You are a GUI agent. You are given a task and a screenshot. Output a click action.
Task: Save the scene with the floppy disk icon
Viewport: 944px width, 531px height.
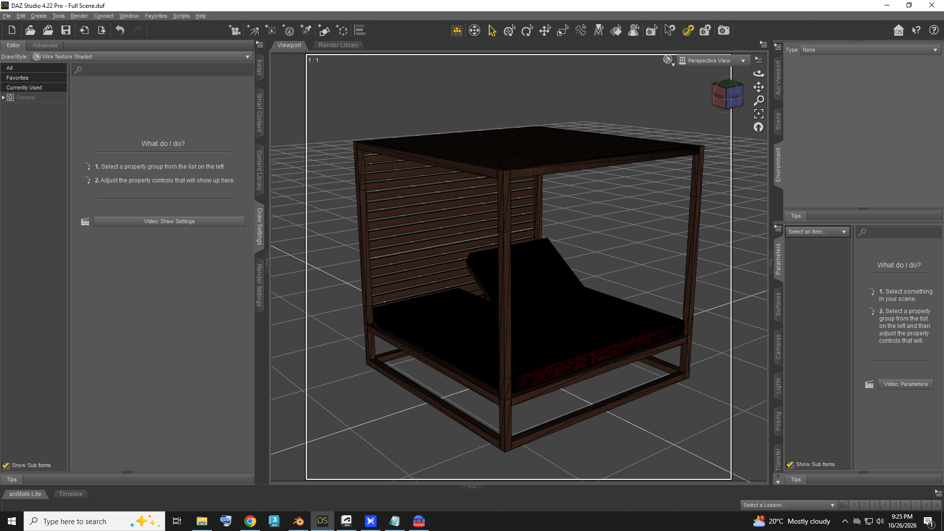[66, 30]
